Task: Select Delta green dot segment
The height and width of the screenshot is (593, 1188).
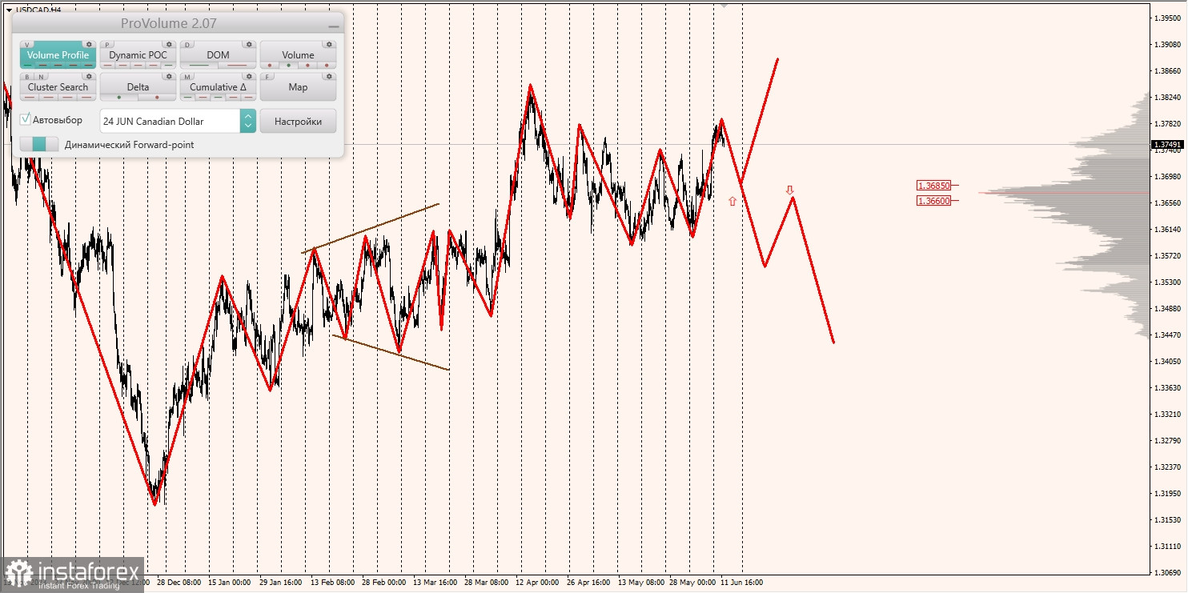Action: point(119,97)
